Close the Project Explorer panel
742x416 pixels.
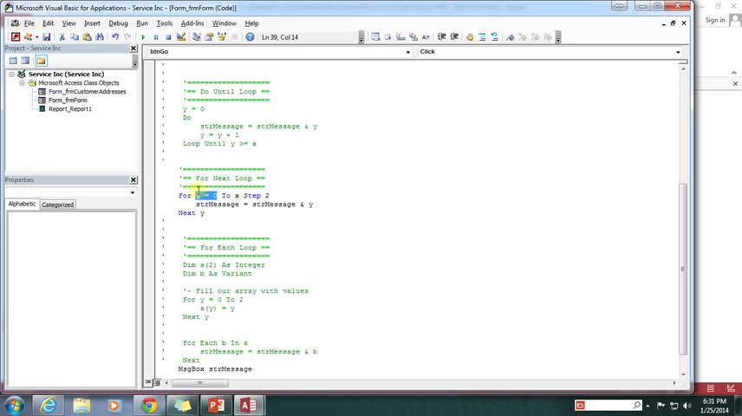pyautogui.click(x=133, y=49)
